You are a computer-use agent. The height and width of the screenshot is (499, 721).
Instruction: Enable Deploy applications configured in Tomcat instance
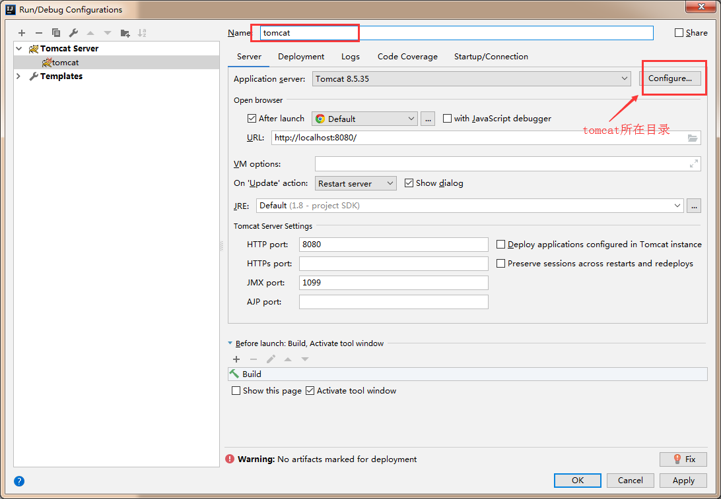pyautogui.click(x=500, y=244)
